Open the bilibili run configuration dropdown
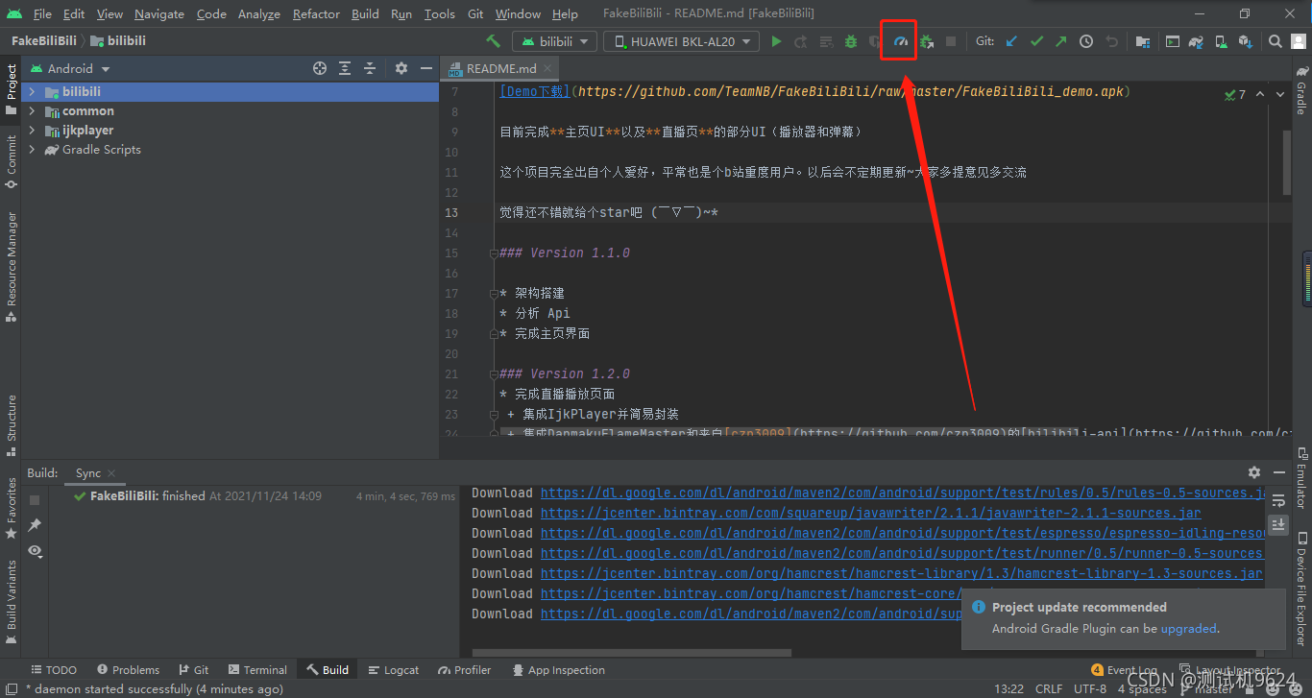Viewport: 1312px width, 698px height. point(552,41)
